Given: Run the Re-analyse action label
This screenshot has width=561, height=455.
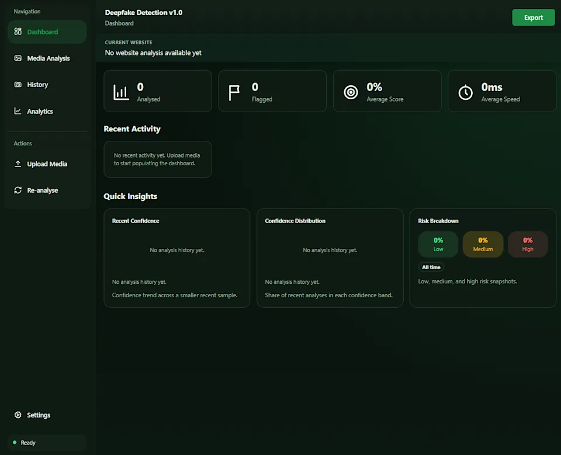Looking at the screenshot, I should 43,190.
